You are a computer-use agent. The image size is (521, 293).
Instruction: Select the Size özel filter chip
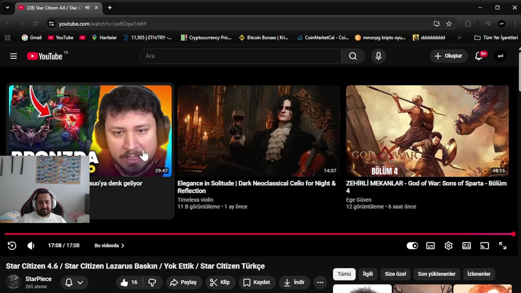pos(395,274)
